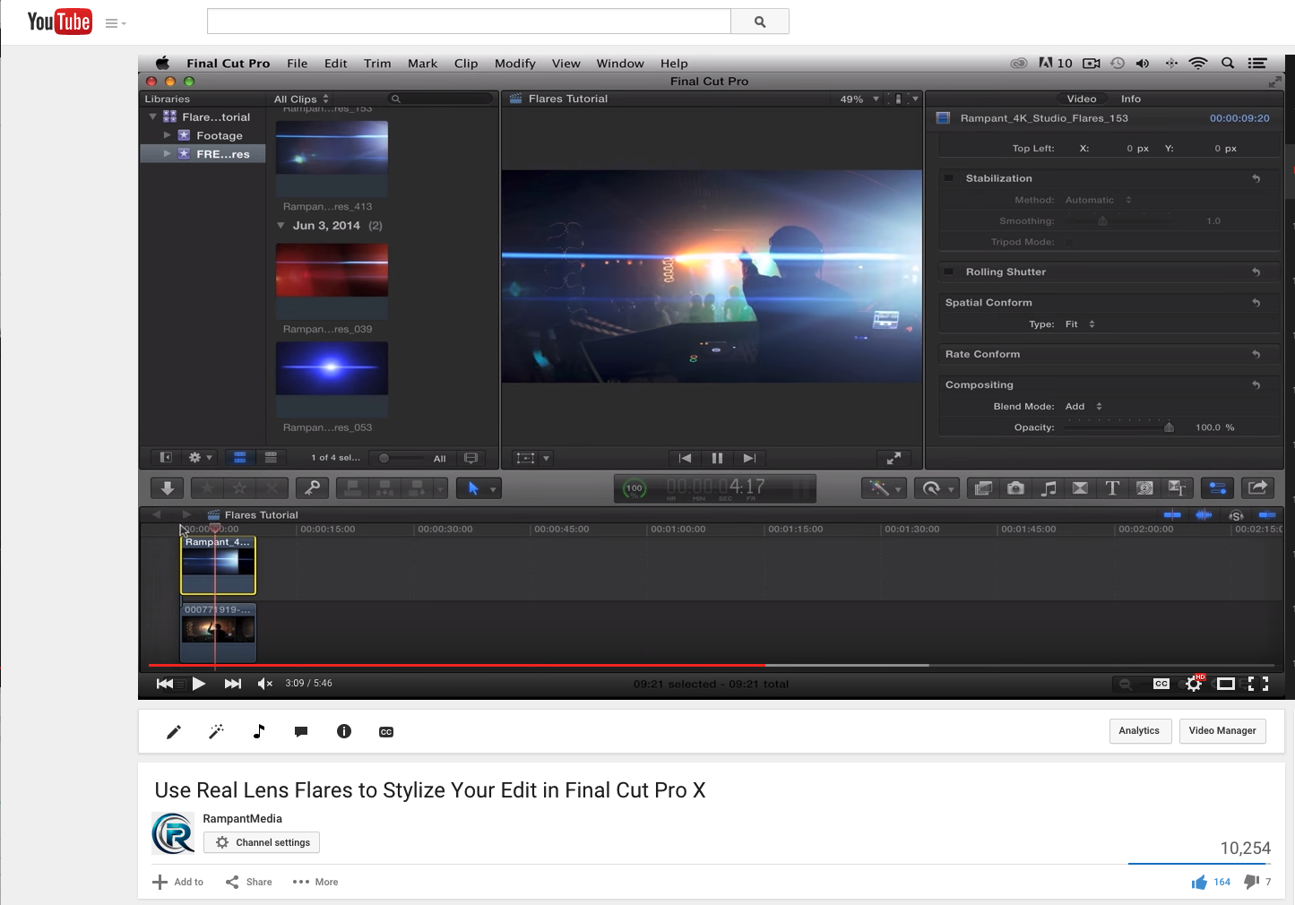Open the Transitions browser icon
The width and height of the screenshot is (1295, 905).
click(1080, 488)
